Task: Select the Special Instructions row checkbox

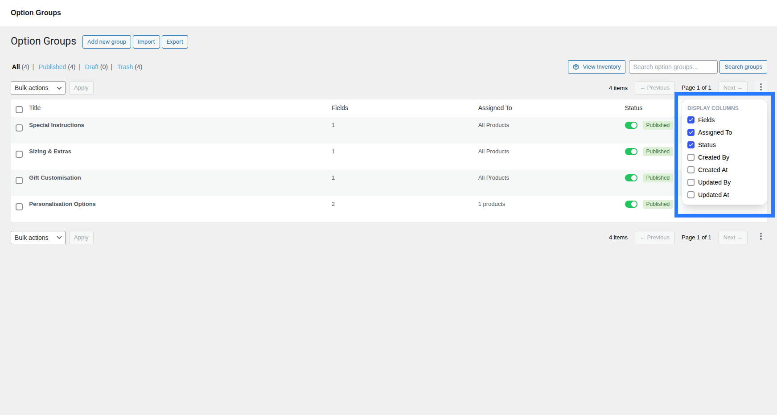Action: pyautogui.click(x=19, y=128)
